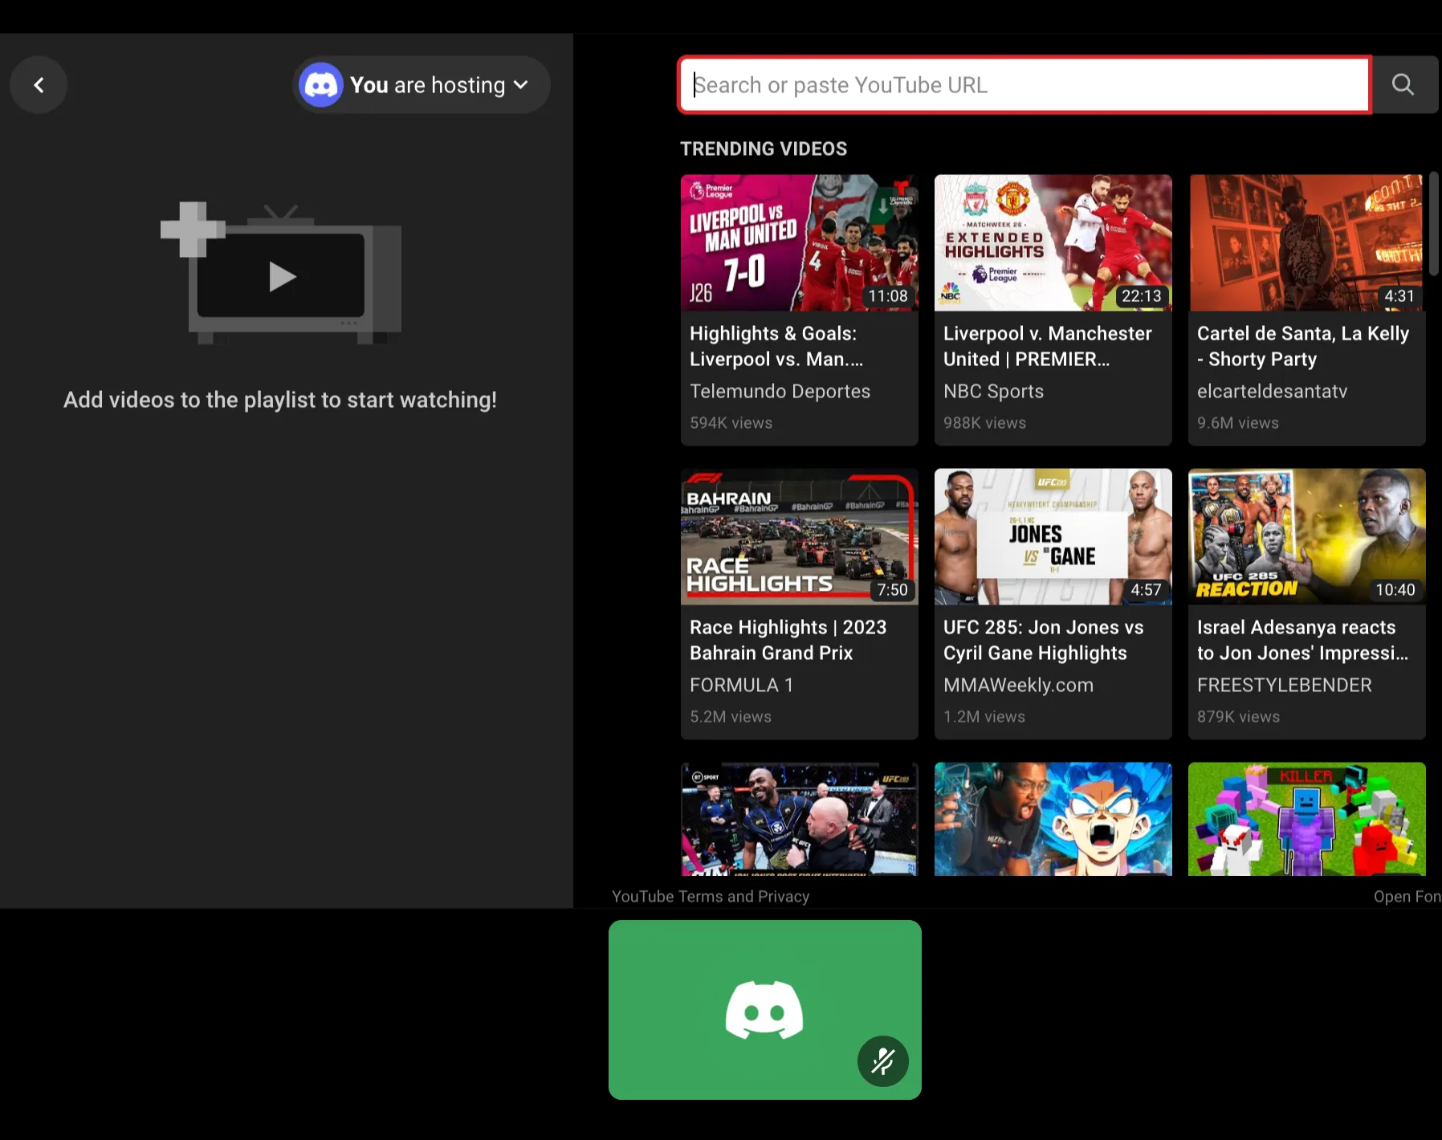Select the Minecraft Killer video thumbnail
1442x1140 pixels.
click(1307, 819)
